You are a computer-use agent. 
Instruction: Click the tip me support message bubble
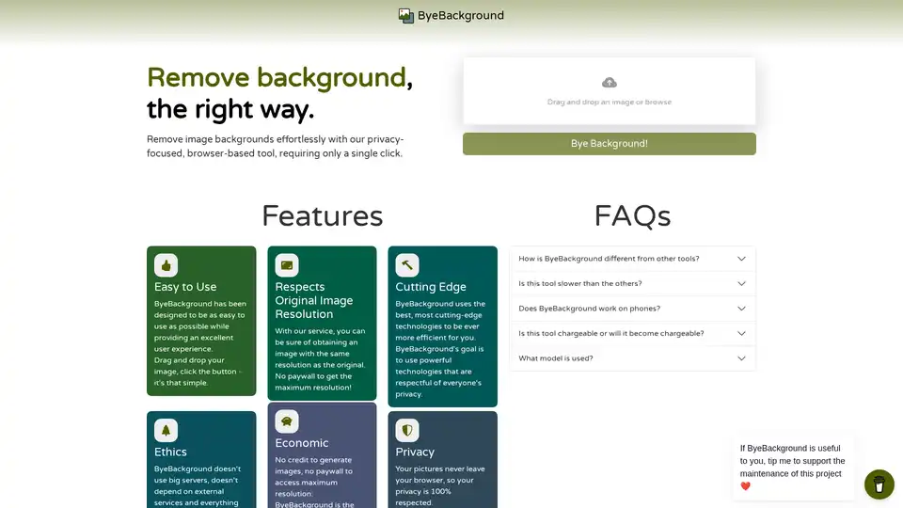[x=793, y=467]
